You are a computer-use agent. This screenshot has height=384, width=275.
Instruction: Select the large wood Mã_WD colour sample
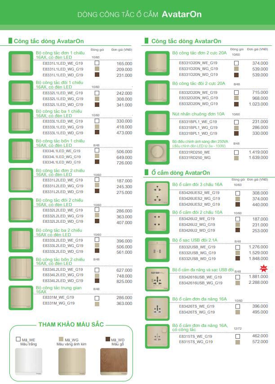(114, 362)
